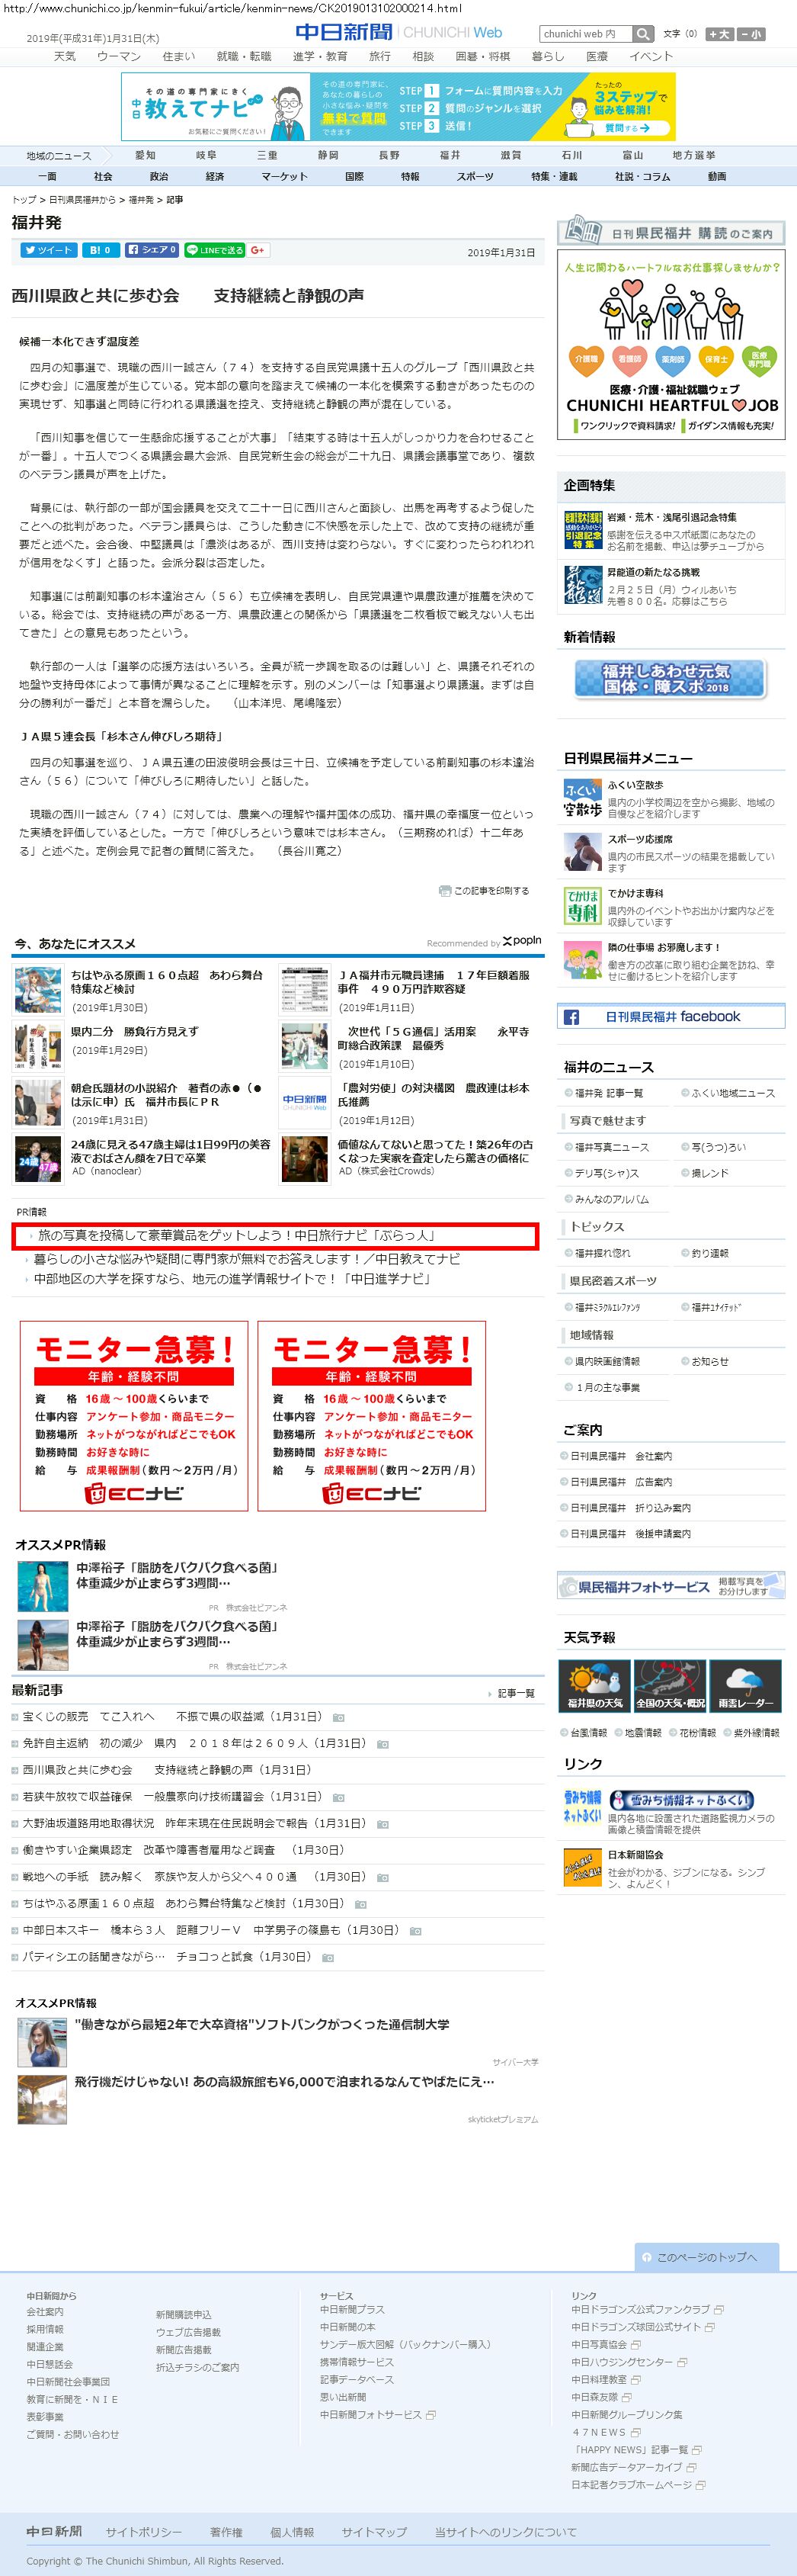Screen dimensions: 797x2576
Task: Open the 天気 top menu item
Action: (65, 56)
